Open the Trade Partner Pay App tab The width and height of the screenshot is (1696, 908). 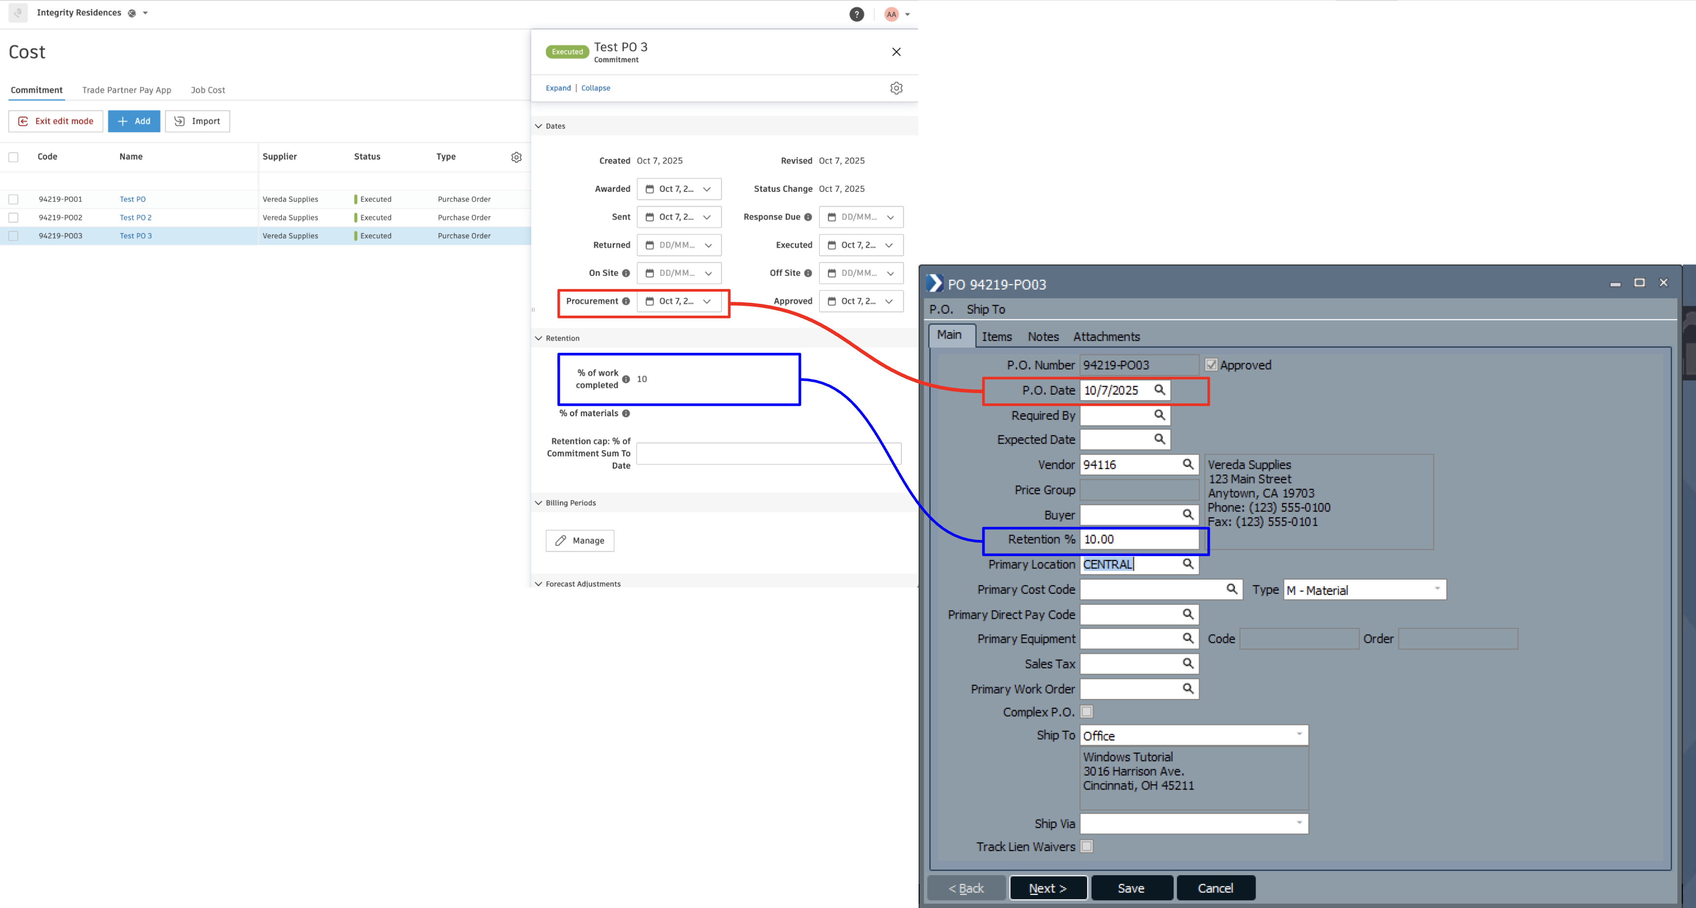point(126,89)
